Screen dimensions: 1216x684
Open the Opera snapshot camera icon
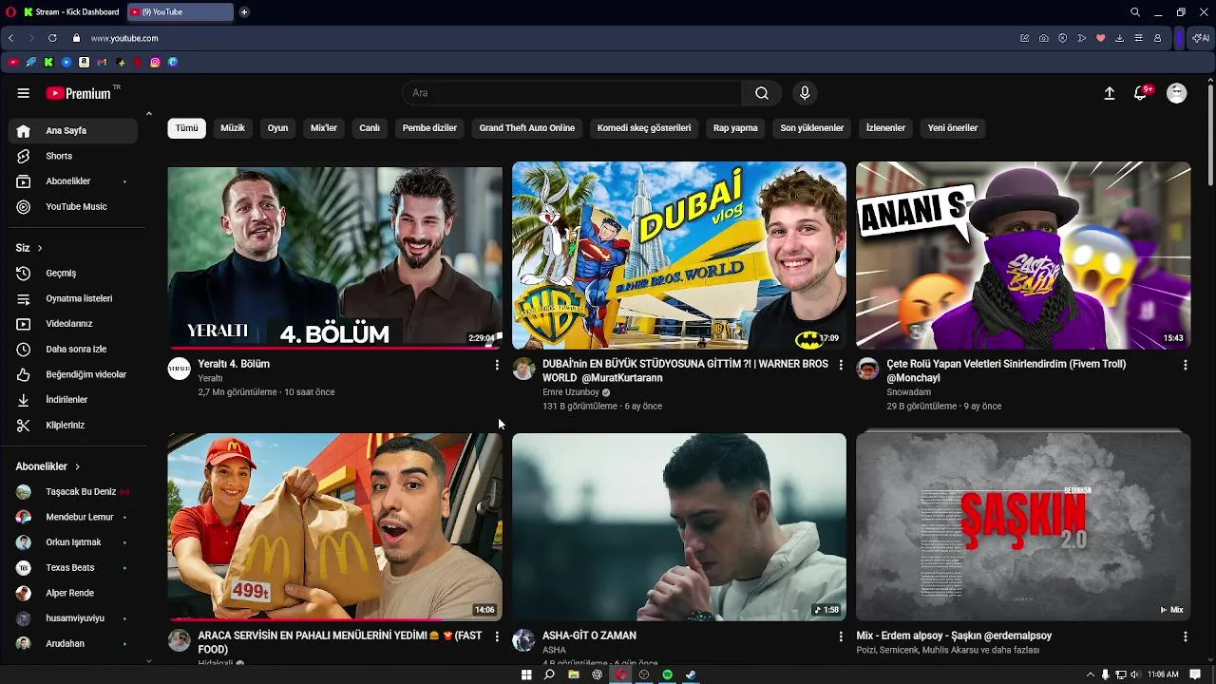click(1044, 38)
